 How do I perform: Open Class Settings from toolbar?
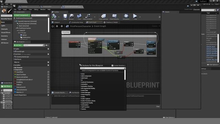(103, 17)
